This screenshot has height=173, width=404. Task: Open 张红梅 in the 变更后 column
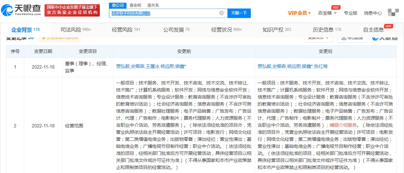point(321,66)
